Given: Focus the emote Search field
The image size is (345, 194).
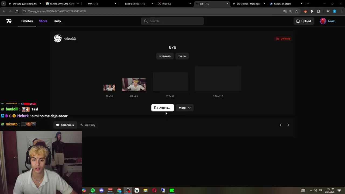Looking at the screenshot, I should click(x=172, y=21).
